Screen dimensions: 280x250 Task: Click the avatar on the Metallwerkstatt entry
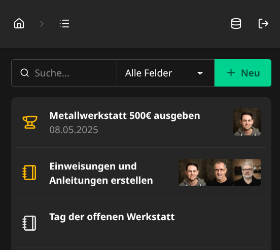coord(247,122)
